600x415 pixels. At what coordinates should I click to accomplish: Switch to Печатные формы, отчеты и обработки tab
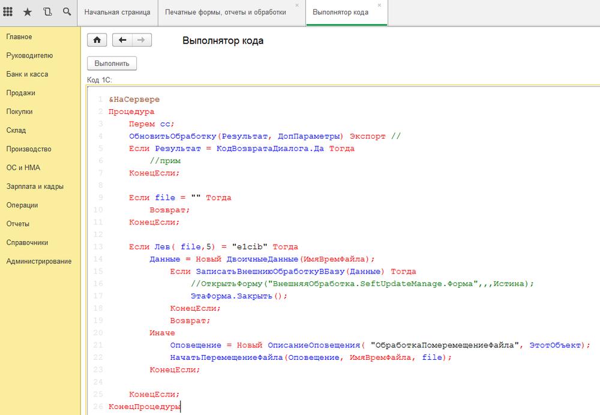click(226, 12)
